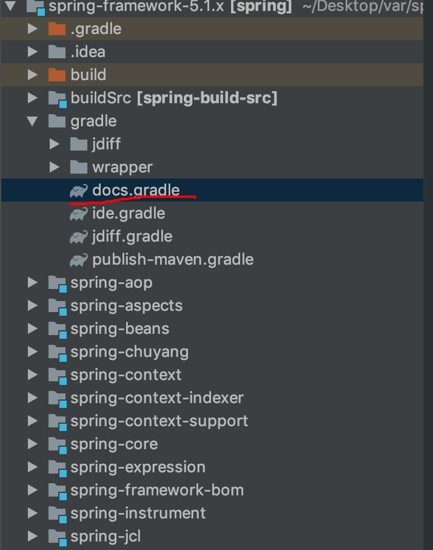Select the ide.gradle file
433x550 pixels.
coord(129,214)
